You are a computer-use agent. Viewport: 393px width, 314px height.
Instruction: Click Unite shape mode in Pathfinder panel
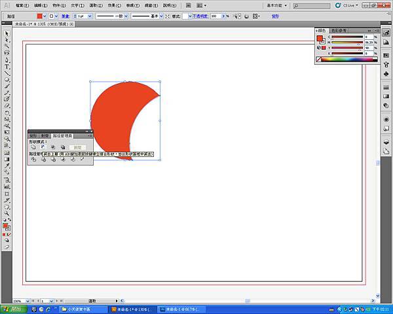33,147
